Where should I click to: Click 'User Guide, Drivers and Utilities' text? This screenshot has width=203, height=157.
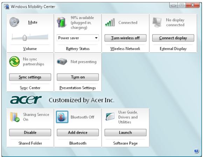pyautogui.click(x=128, y=117)
